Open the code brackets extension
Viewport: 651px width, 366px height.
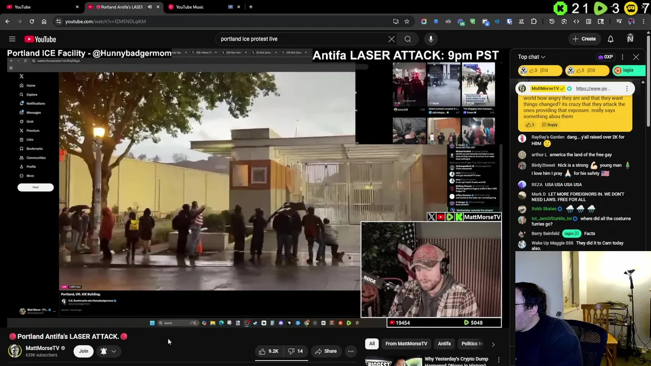(576, 21)
